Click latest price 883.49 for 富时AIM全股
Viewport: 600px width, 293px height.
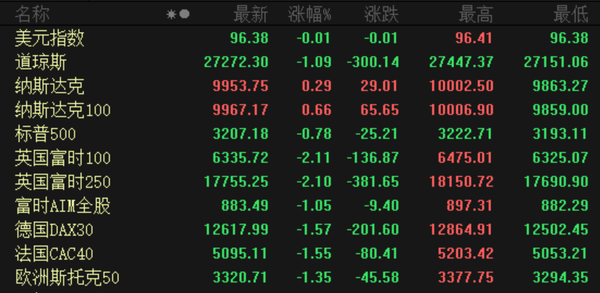(x=245, y=206)
